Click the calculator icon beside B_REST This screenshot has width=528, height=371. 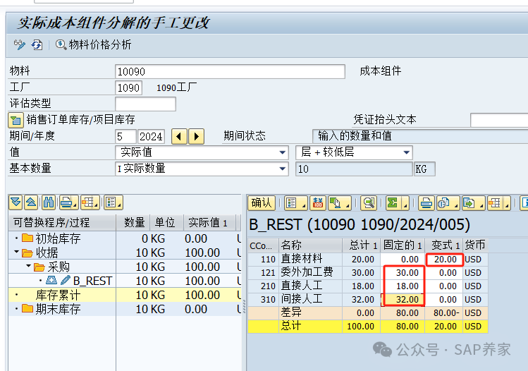[x=51, y=280]
